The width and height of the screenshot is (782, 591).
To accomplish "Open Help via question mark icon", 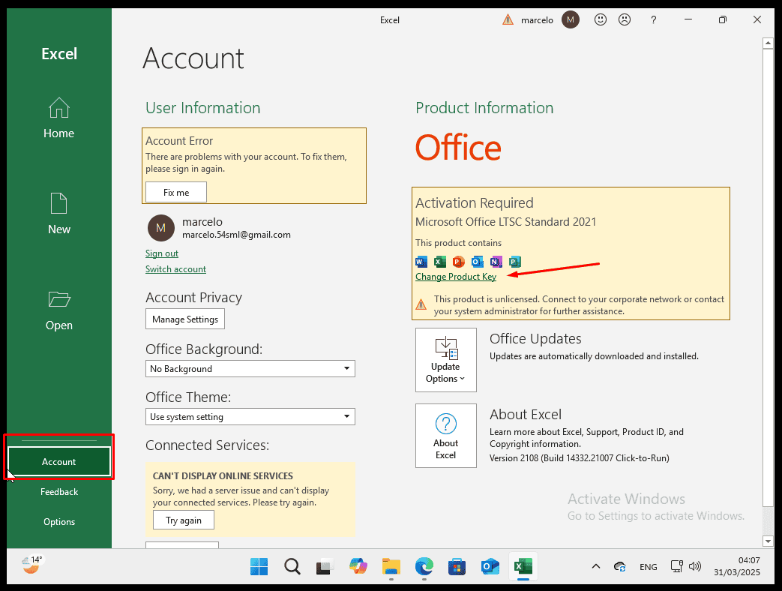I will 654,20.
